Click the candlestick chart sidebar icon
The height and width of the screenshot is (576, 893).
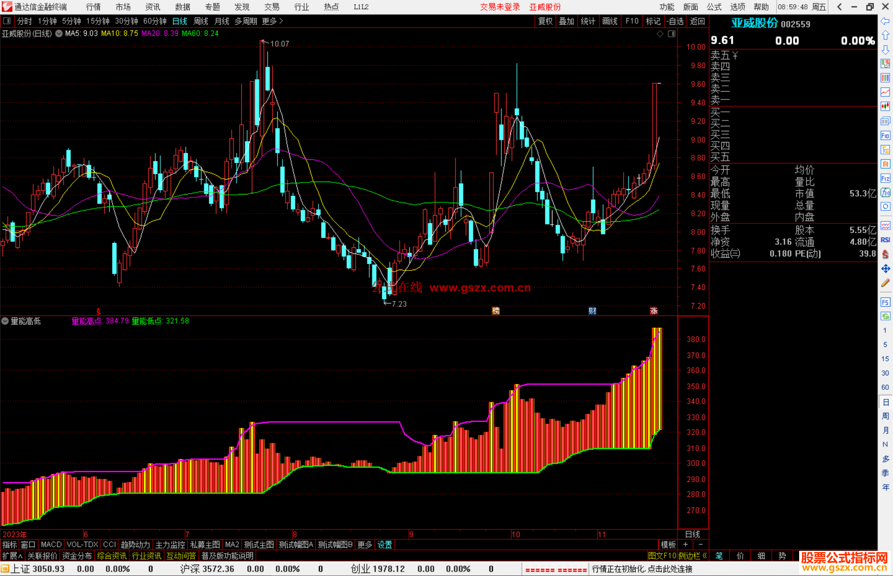885,107
